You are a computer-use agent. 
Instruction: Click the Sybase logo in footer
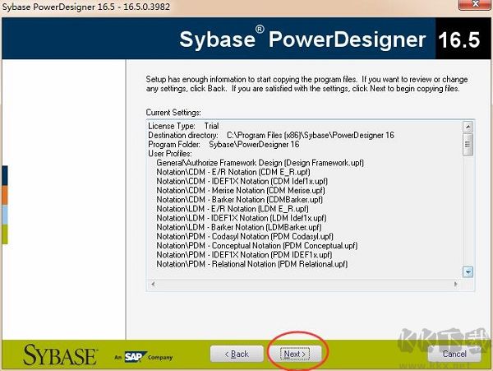click(60, 355)
